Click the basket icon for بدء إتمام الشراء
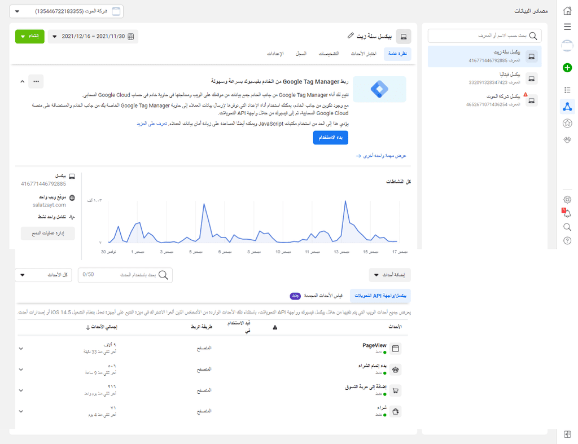Viewport: 578px width, 444px height. [396, 370]
